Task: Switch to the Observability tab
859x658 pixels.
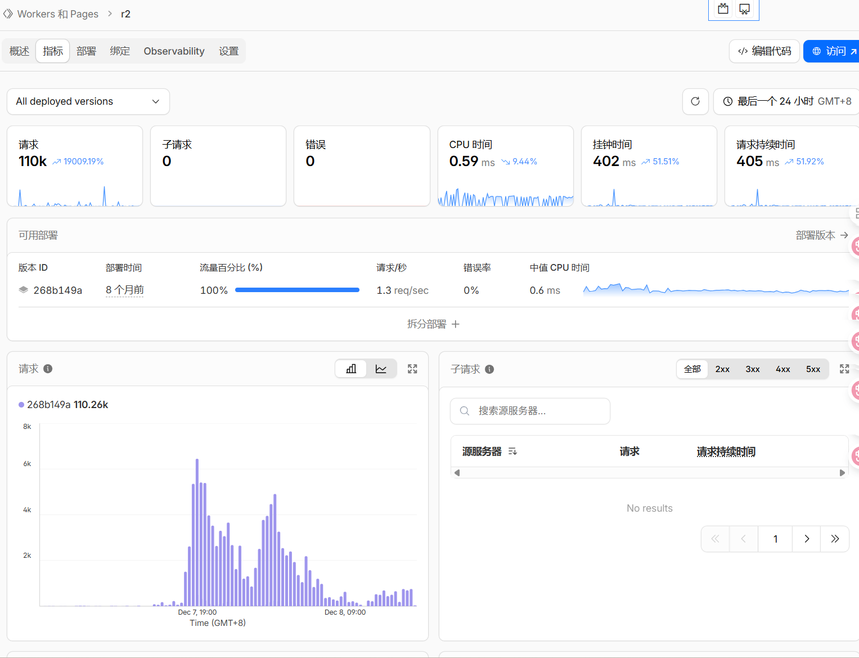Action: pos(174,51)
